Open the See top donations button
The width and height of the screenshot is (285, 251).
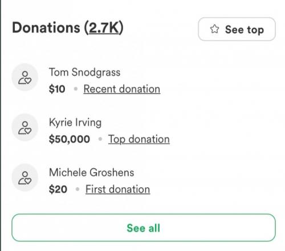tap(237, 29)
